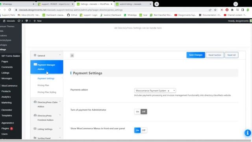Click the Payment Manager Addon icon
This screenshot has height=142, width=252.
pyautogui.click(x=35, y=64)
